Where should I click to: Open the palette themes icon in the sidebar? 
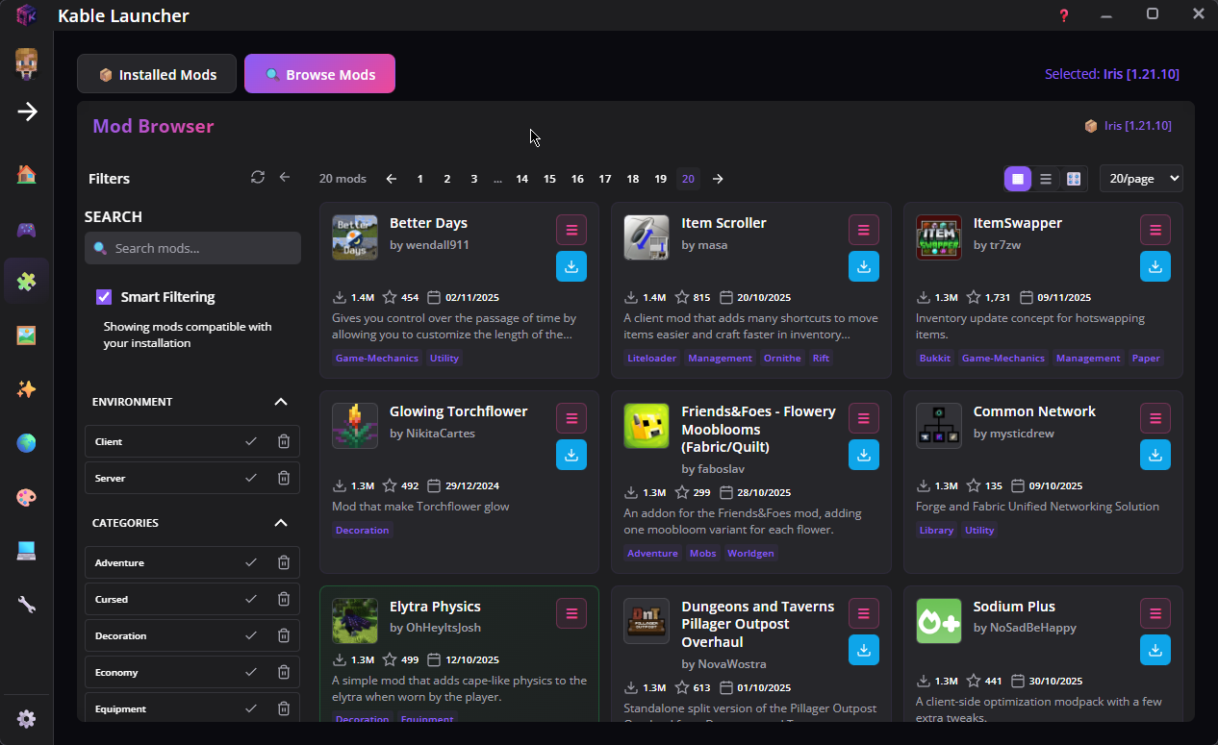pyautogui.click(x=26, y=497)
